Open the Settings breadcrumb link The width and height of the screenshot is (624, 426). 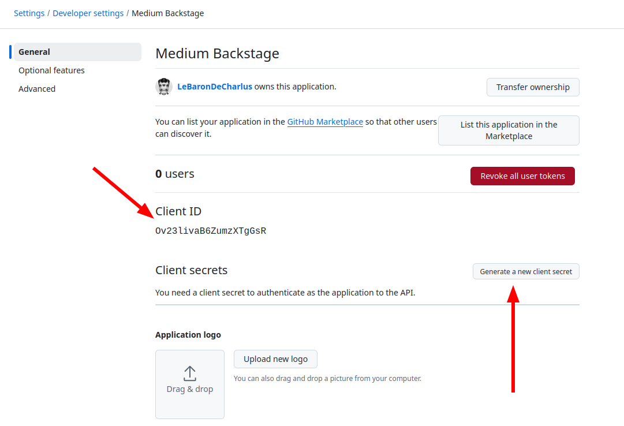click(29, 13)
